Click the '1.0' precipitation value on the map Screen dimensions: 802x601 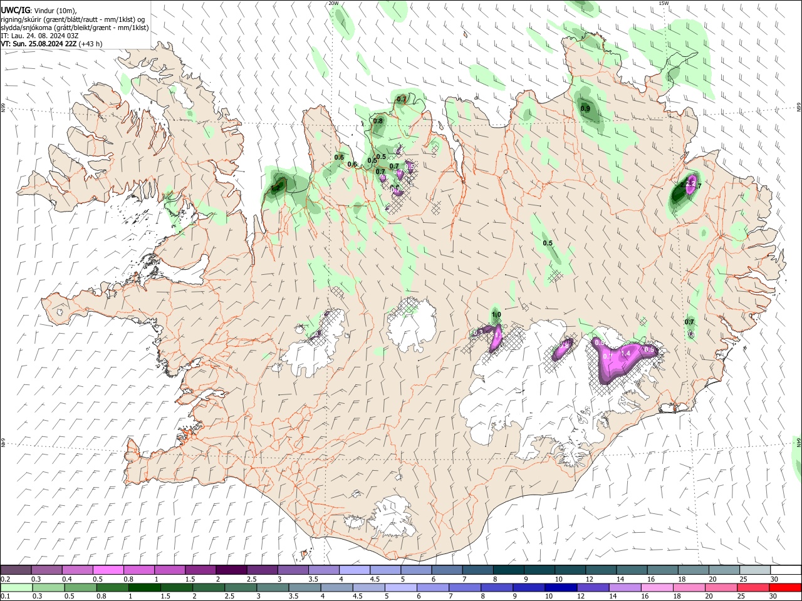click(496, 315)
